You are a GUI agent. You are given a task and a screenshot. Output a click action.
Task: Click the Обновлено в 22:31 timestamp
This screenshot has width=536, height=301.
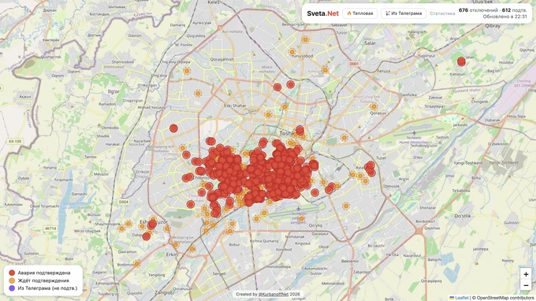point(505,17)
